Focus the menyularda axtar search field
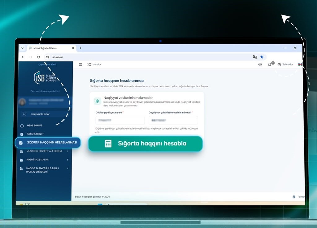The width and height of the screenshot is (317, 228). pyautogui.click(x=45, y=114)
